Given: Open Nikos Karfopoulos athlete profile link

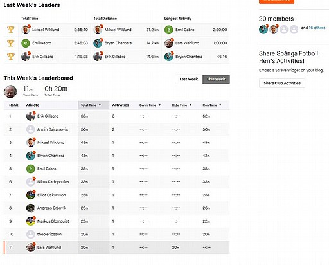Looking at the screenshot, I should point(53,182).
